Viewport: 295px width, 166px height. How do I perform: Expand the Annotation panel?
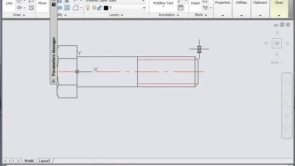[x=169, y=15]
